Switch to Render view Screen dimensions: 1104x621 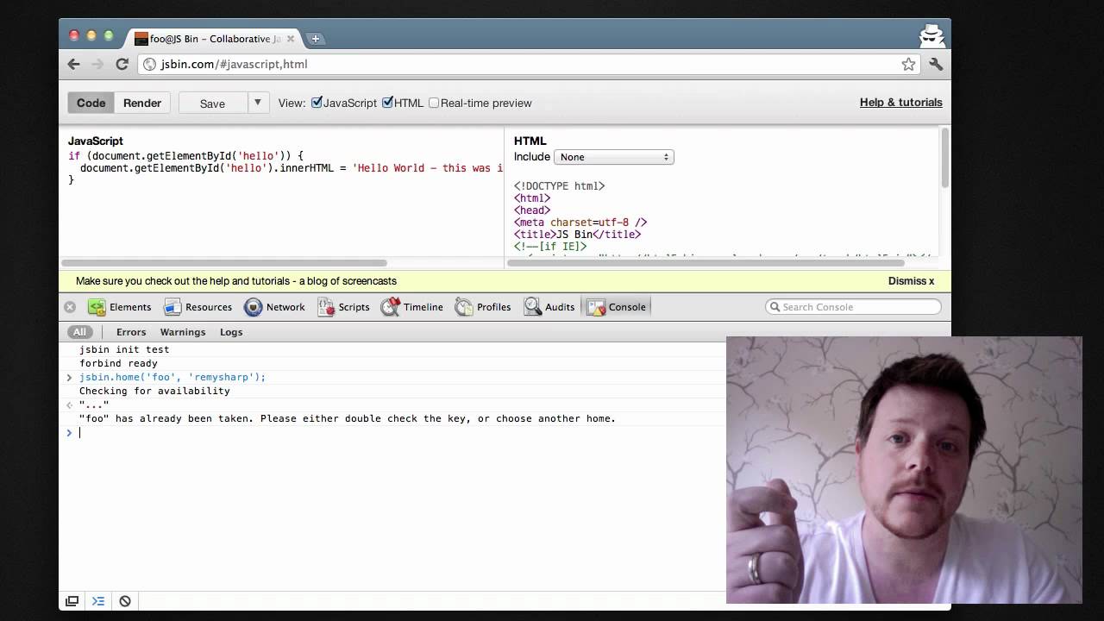click(x=142, y=103)
